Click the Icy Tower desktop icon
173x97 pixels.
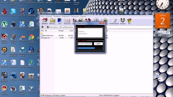31,51
